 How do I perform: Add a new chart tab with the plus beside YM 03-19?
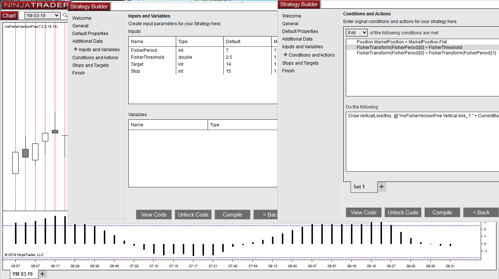[x=42, y=274]
